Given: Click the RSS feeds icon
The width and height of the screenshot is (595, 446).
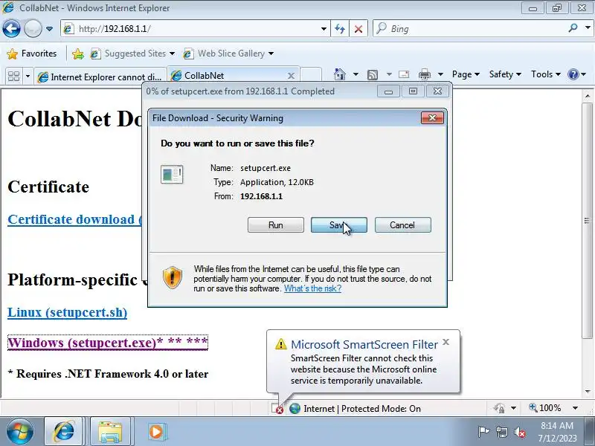Looking at the screenshot, I should tap(373, 75).
